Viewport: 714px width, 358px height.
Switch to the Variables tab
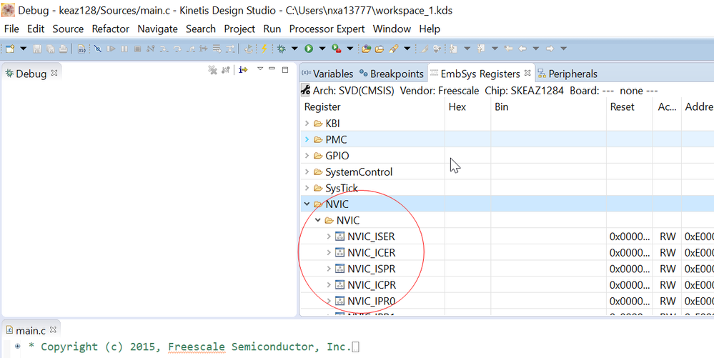click(x=327, y=74)
